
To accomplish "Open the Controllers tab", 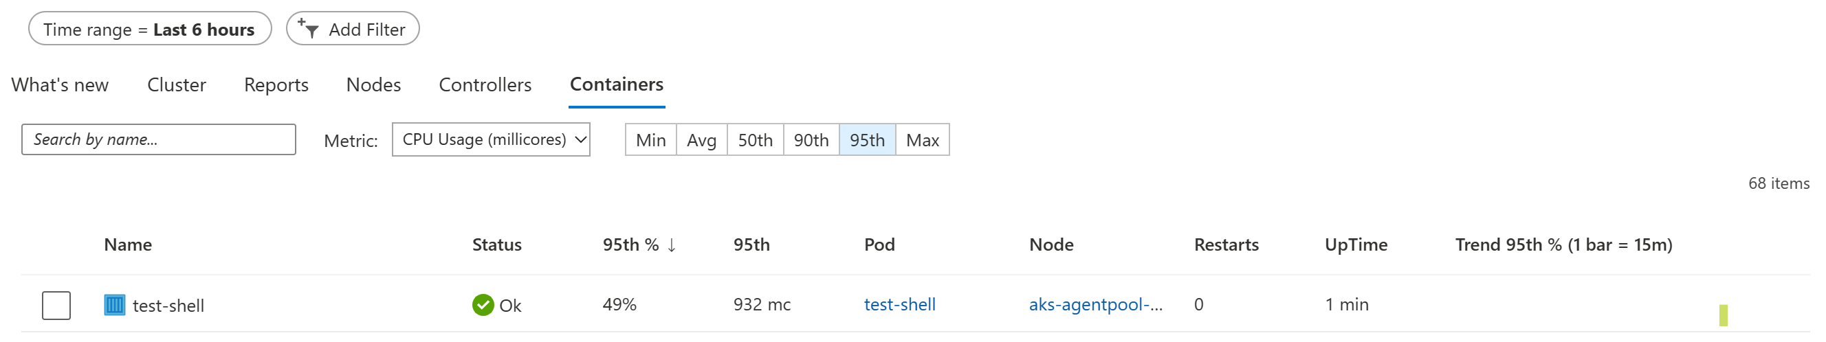I will pyautogui.click(x=485, y=85).
